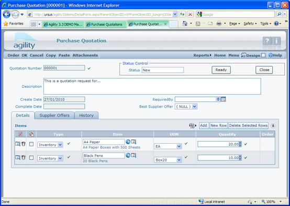Click the RequiredBy date spinner arrows
This screenshot has width=290, height=206.
(x=218, y=99)
